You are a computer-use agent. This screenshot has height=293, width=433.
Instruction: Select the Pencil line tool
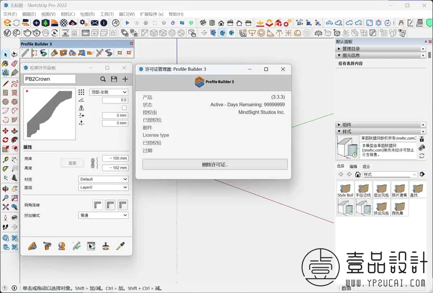tap(6, 83)
